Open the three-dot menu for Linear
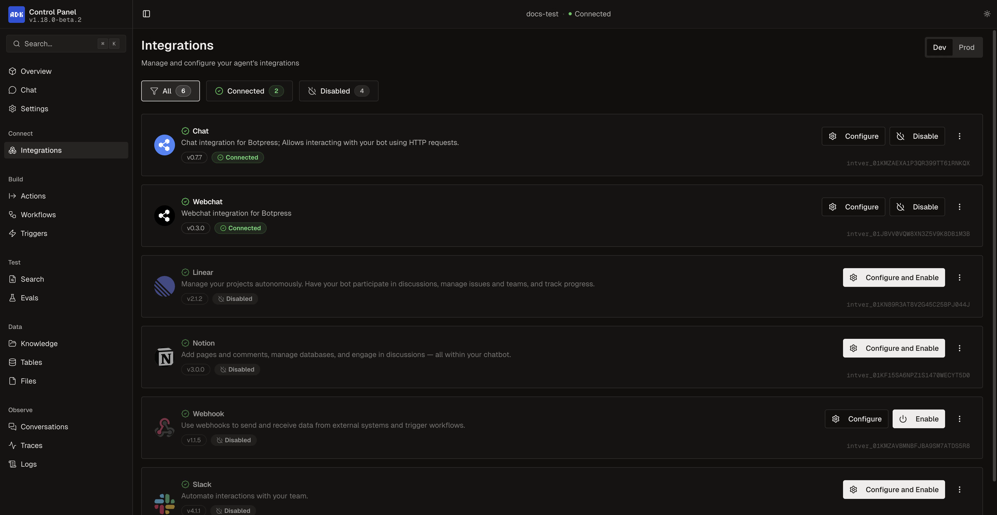Screen dimensions: 997x515 click(x=959, y=277)
